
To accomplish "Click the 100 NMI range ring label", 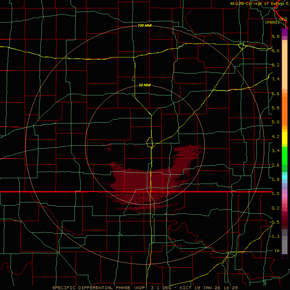I will [x=145, y=25].
